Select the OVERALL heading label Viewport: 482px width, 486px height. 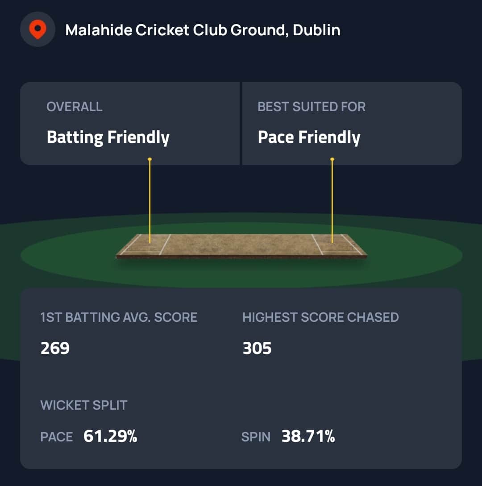pyautogui.click(x=74, y=107)
